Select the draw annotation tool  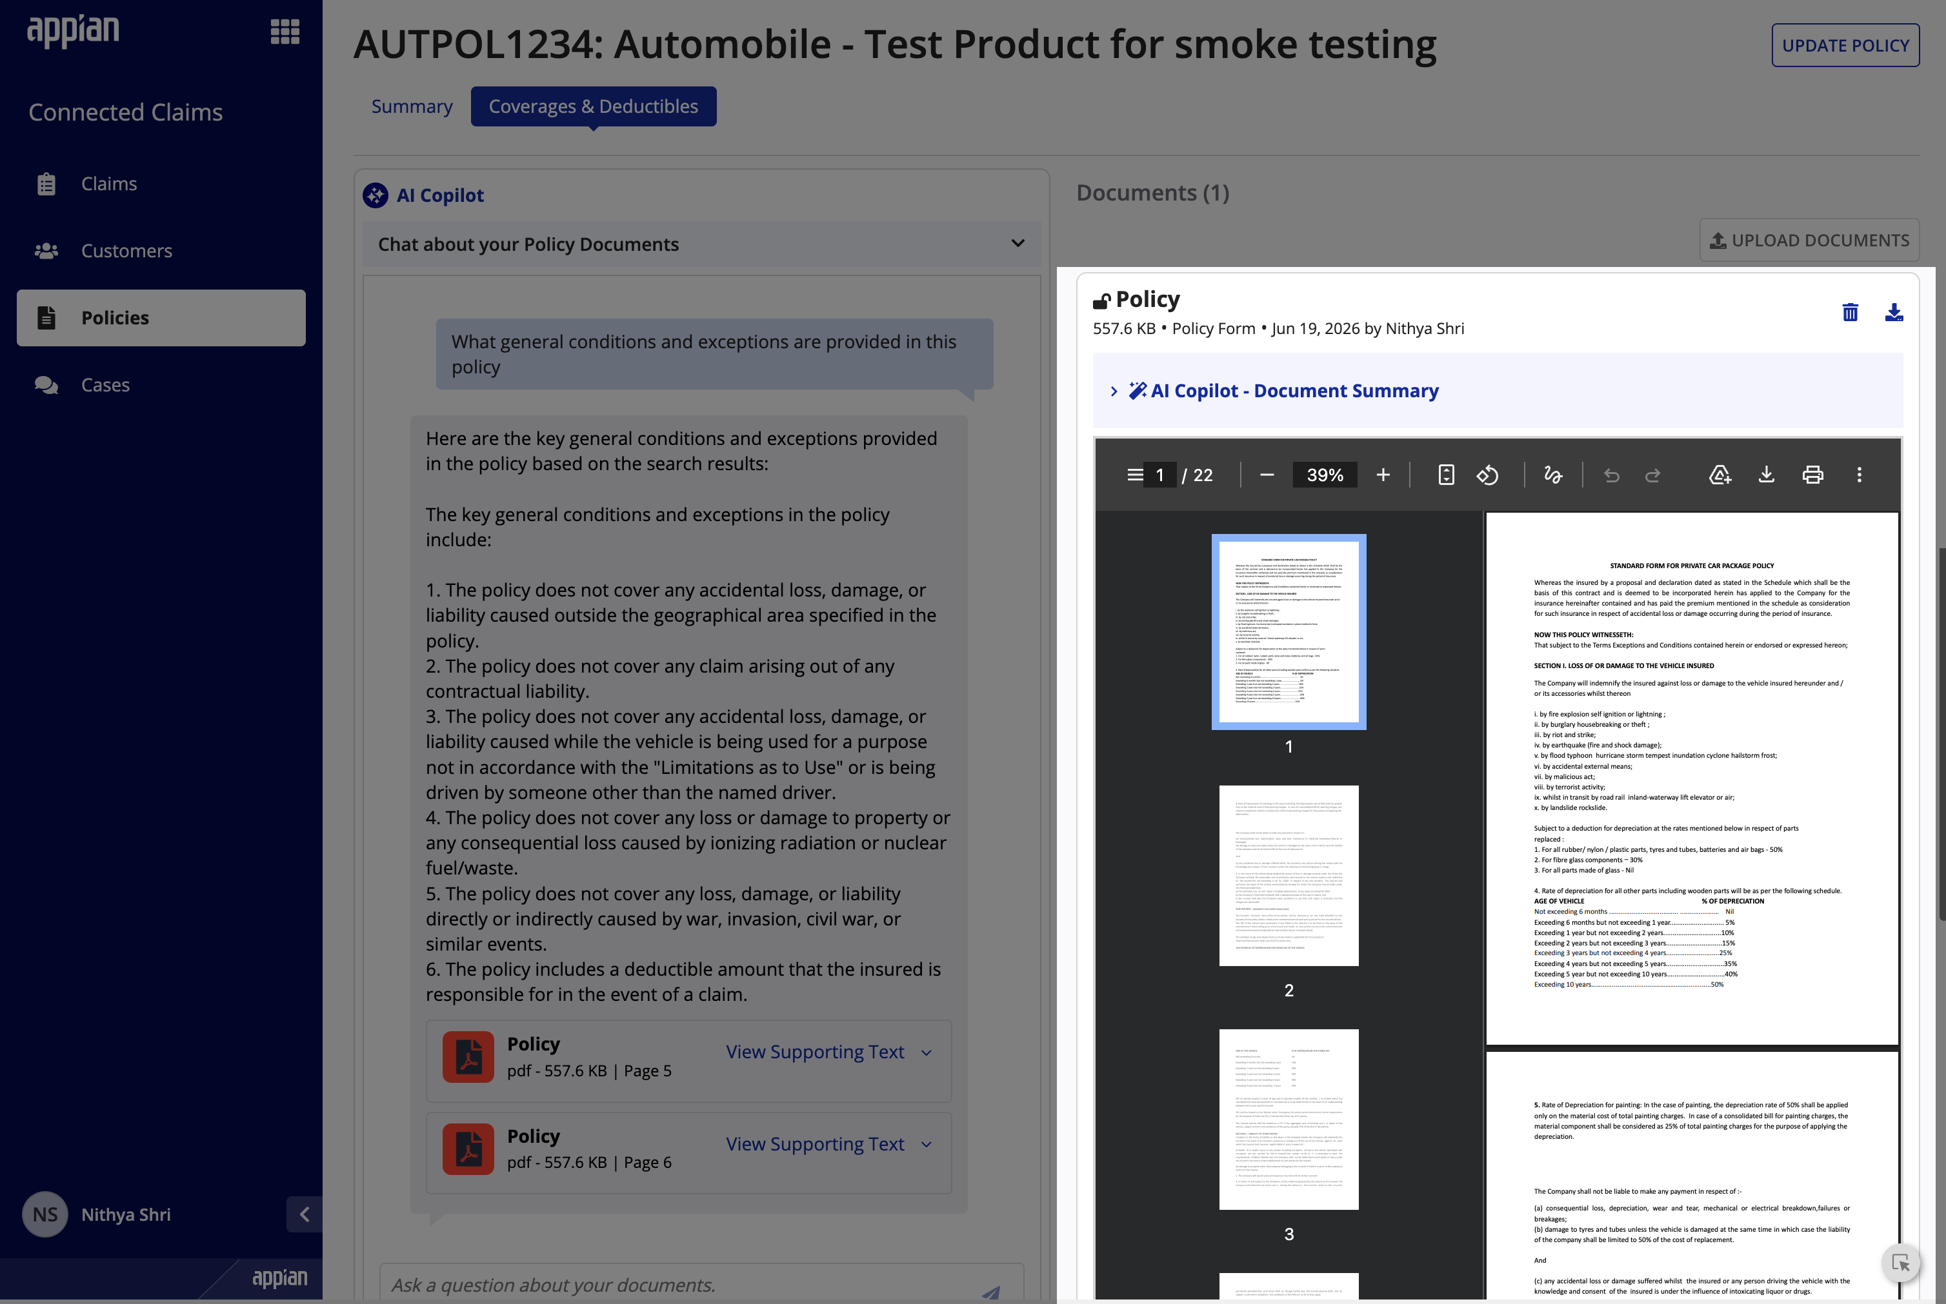1552,475
